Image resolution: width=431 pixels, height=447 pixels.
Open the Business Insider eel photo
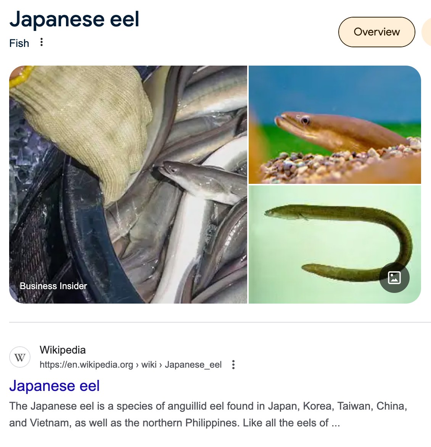tap(128, 185)
